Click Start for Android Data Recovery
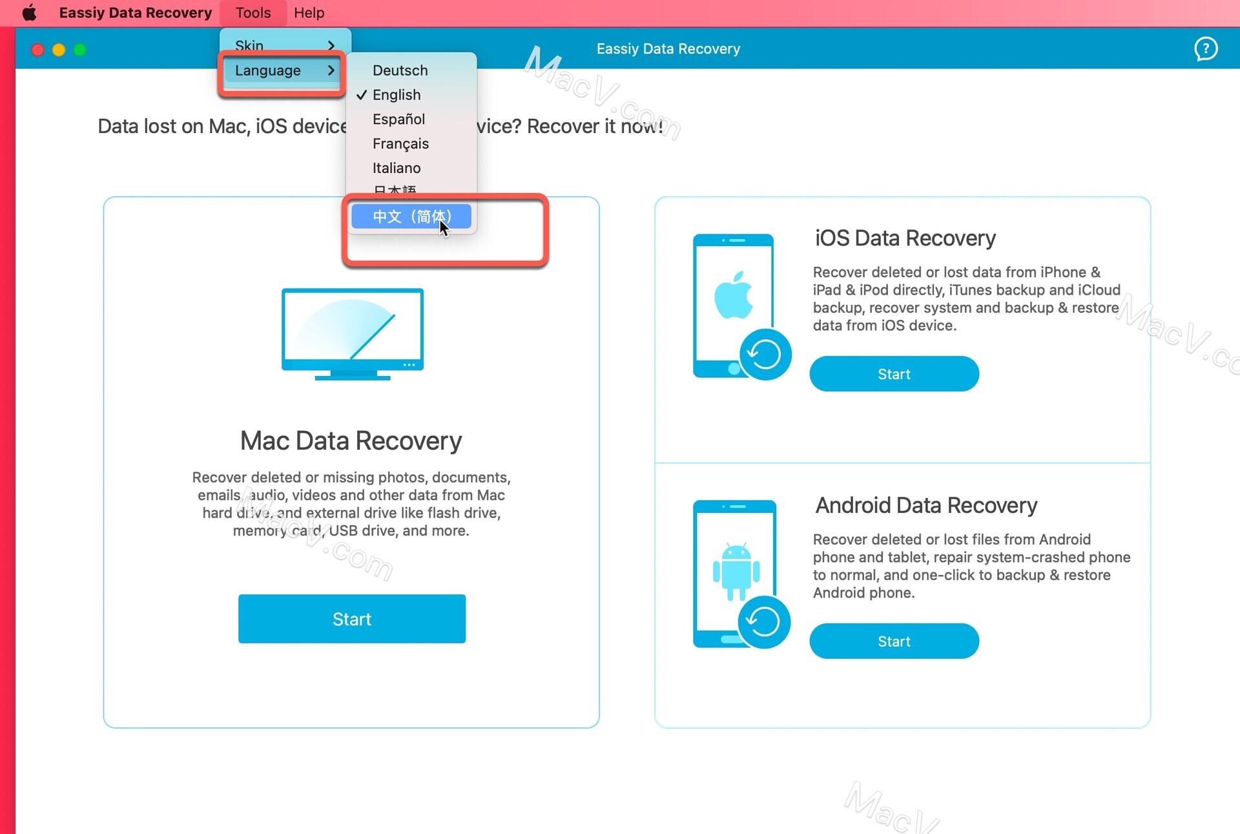 coord(894,640)
